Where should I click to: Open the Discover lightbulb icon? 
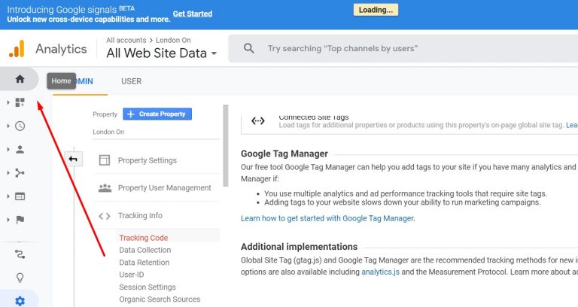[x=20, y=277]
